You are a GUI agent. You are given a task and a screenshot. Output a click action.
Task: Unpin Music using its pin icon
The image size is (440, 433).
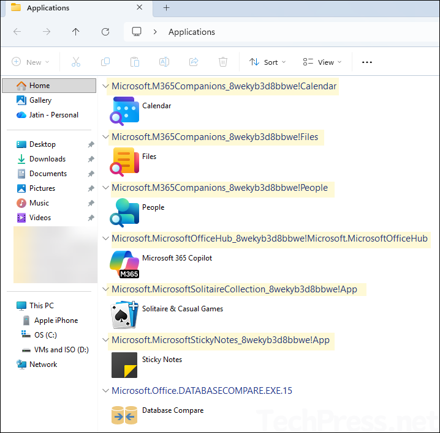91,203
